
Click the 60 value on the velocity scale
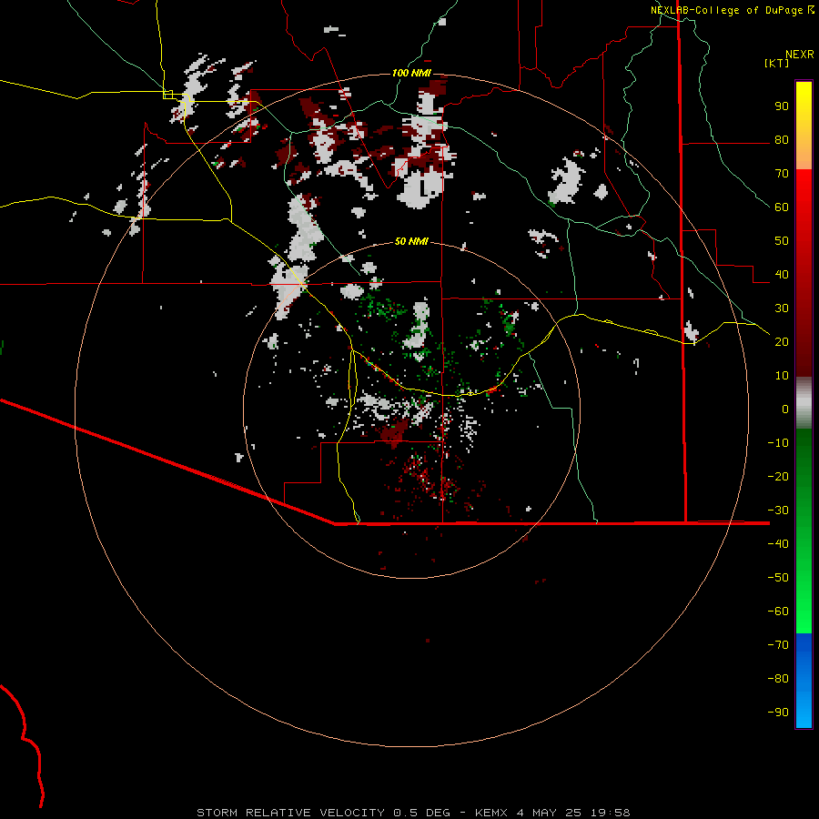click(782, 207)
